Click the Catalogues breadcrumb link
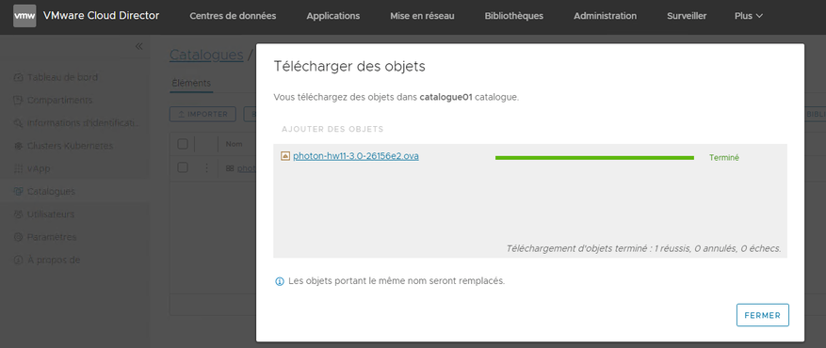The image size is (826, 348). pyautogui.click(x=206, y=55)
